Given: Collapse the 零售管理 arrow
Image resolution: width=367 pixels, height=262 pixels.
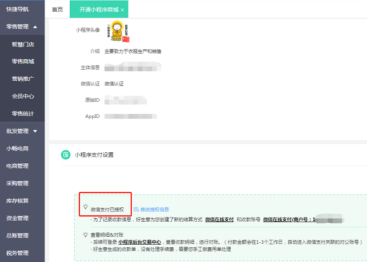Looking at the screenshot, I should (x=35, y=27).
